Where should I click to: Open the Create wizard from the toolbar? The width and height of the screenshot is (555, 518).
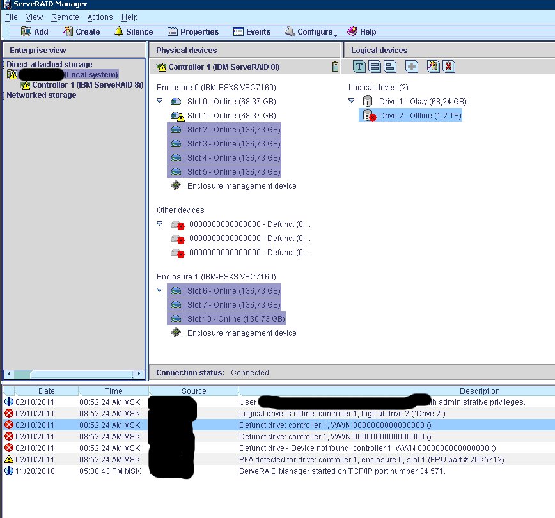pyautogui.click(x=81, y=32)
